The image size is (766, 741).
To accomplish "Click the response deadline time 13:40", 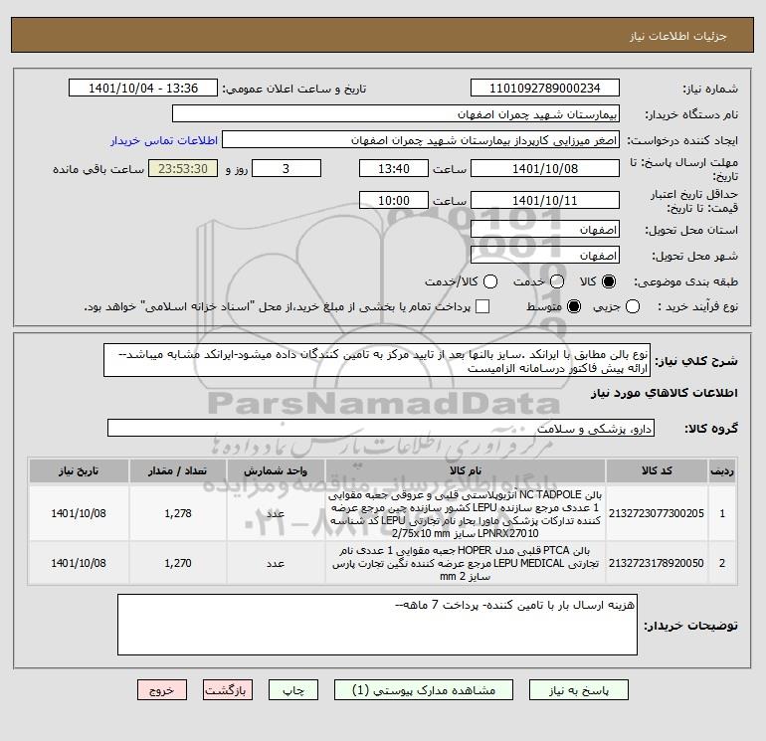I will click(x=394, y=168).
